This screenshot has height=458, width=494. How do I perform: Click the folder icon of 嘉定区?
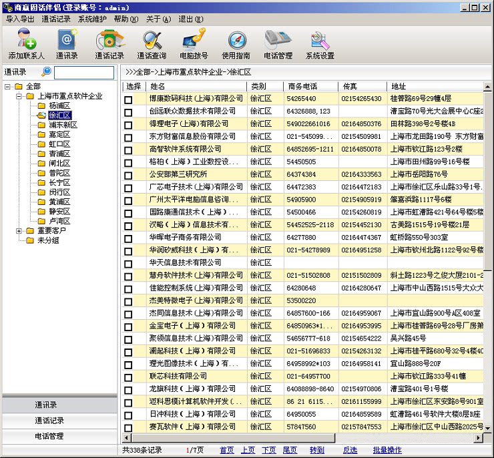[x=41, y=134]
